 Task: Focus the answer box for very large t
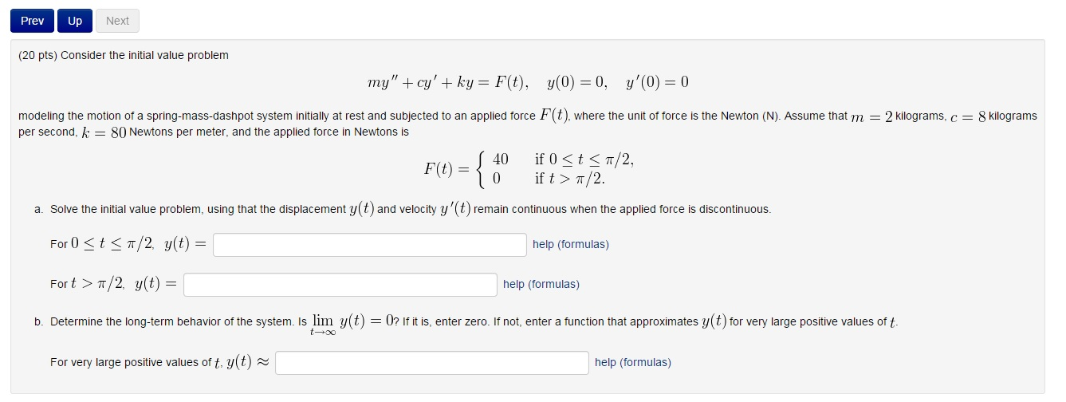(432, 362)
